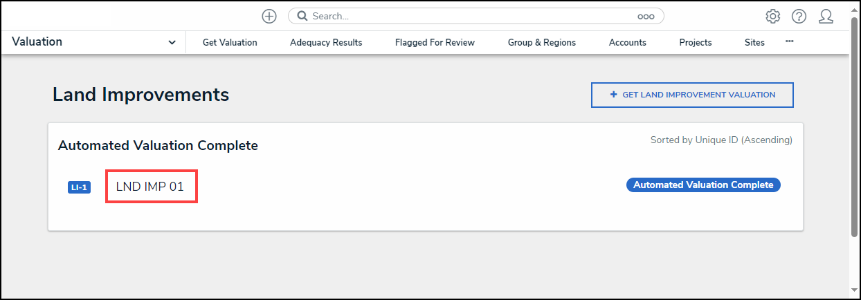
Task: Click the LI-1 unique ID badge
Action: (79, 187)
